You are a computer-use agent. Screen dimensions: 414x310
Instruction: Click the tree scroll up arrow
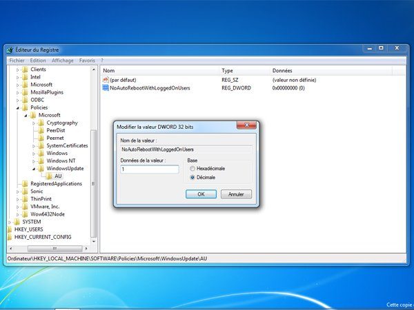tap(93, 70)
